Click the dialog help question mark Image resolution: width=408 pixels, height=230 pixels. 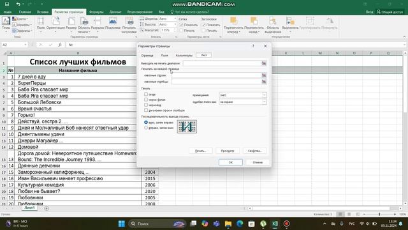tap(253, 46)
